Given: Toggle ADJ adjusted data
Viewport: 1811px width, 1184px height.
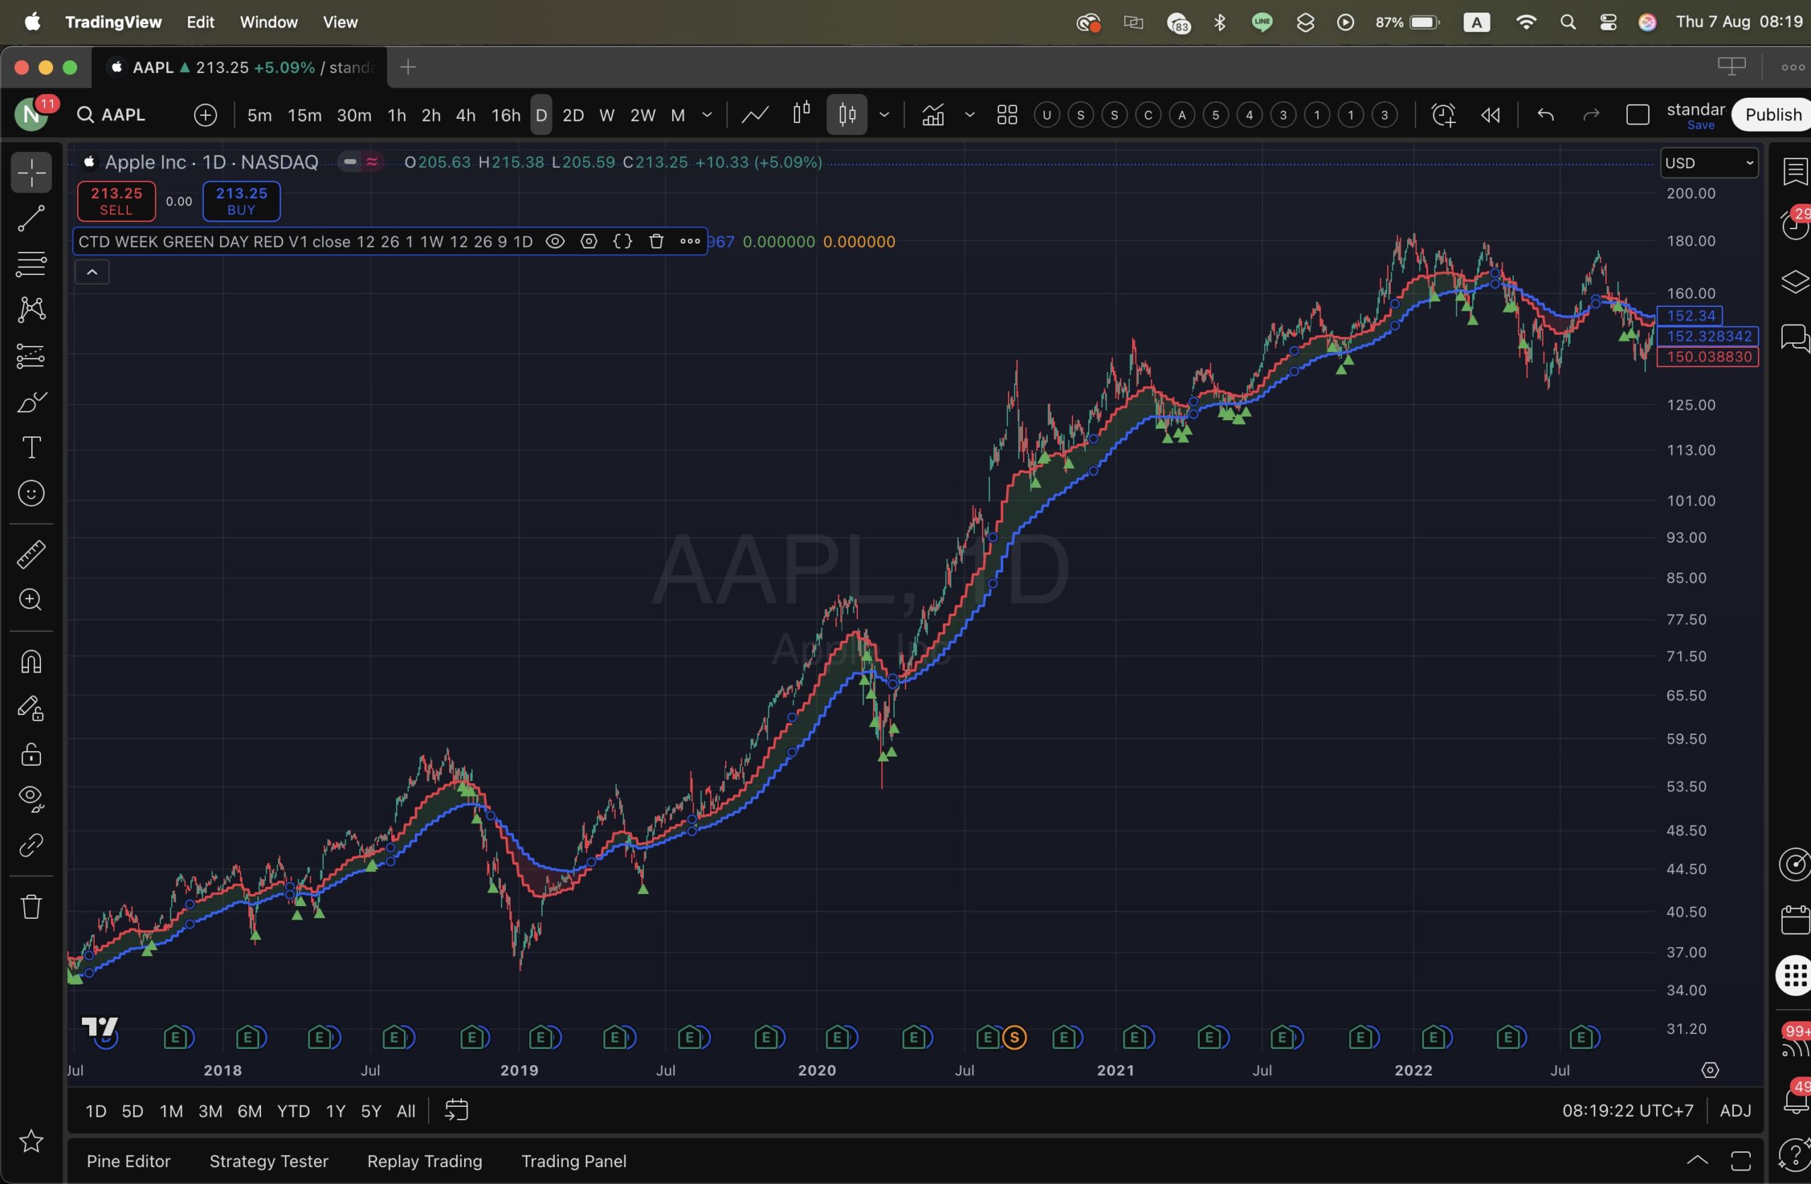Looking at the screenshot, I should tap(1735, 1111).
